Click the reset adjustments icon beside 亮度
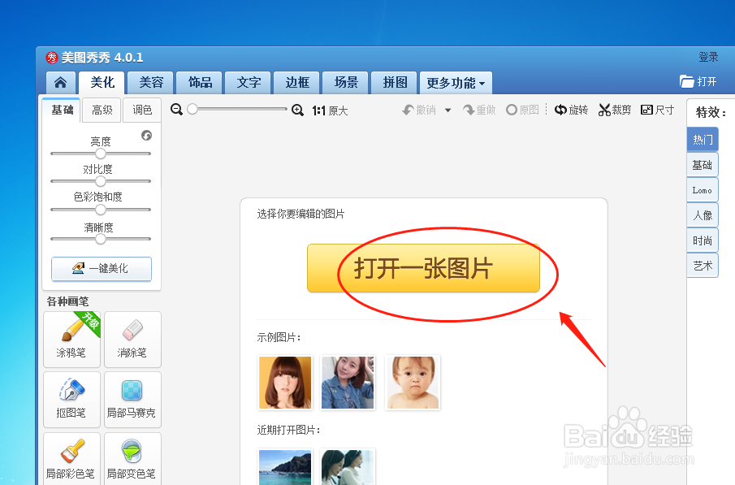This screenshot has height=485, width=735. 147,136
